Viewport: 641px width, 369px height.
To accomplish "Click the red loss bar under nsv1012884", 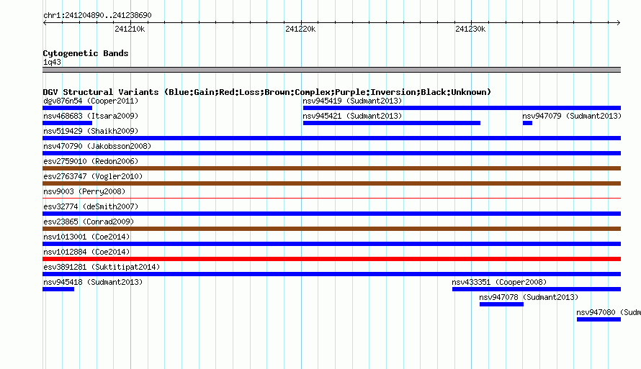I will point(331,259).
